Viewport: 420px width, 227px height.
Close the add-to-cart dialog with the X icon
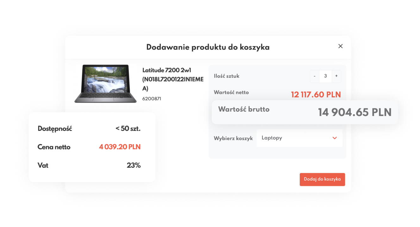point(341,46)
